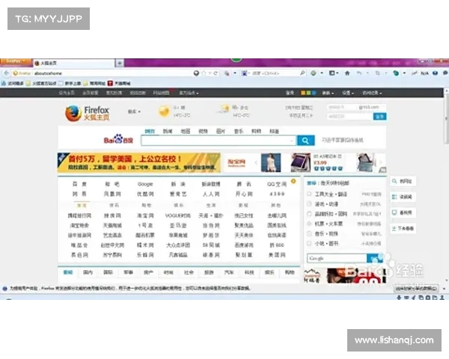Open the 4399 site link
The height and width of the screenshot is (359, 449).
pyautogui.click(x=277, y=194)
